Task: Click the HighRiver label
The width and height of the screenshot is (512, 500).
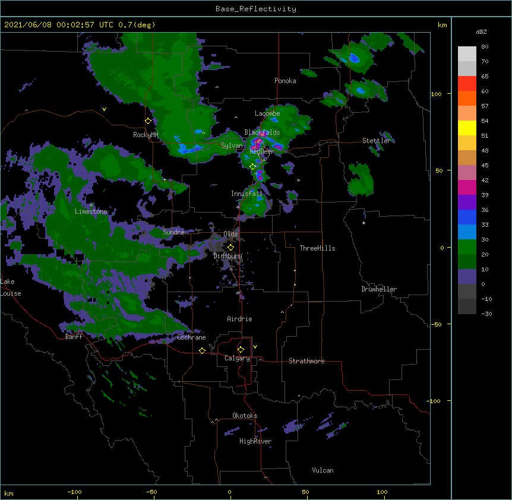Action: tap(255, 441)
